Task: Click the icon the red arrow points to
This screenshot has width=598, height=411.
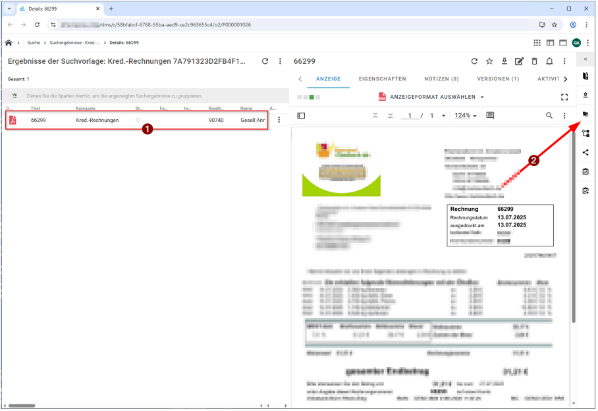Action: click(585, 114)
